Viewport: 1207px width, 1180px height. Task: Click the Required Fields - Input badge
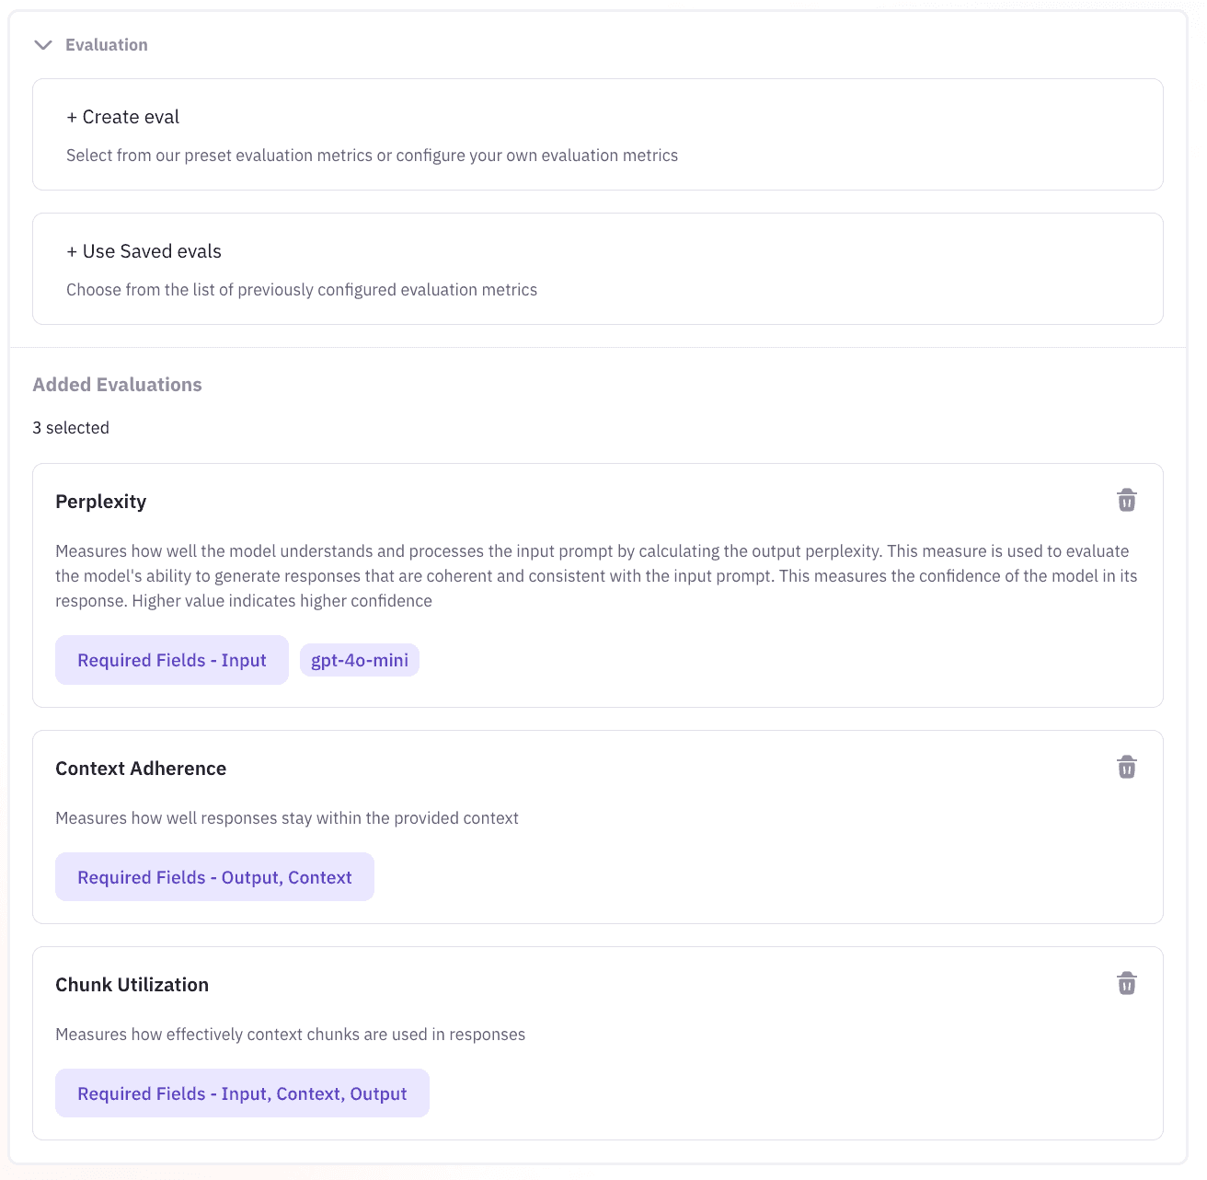172,660
